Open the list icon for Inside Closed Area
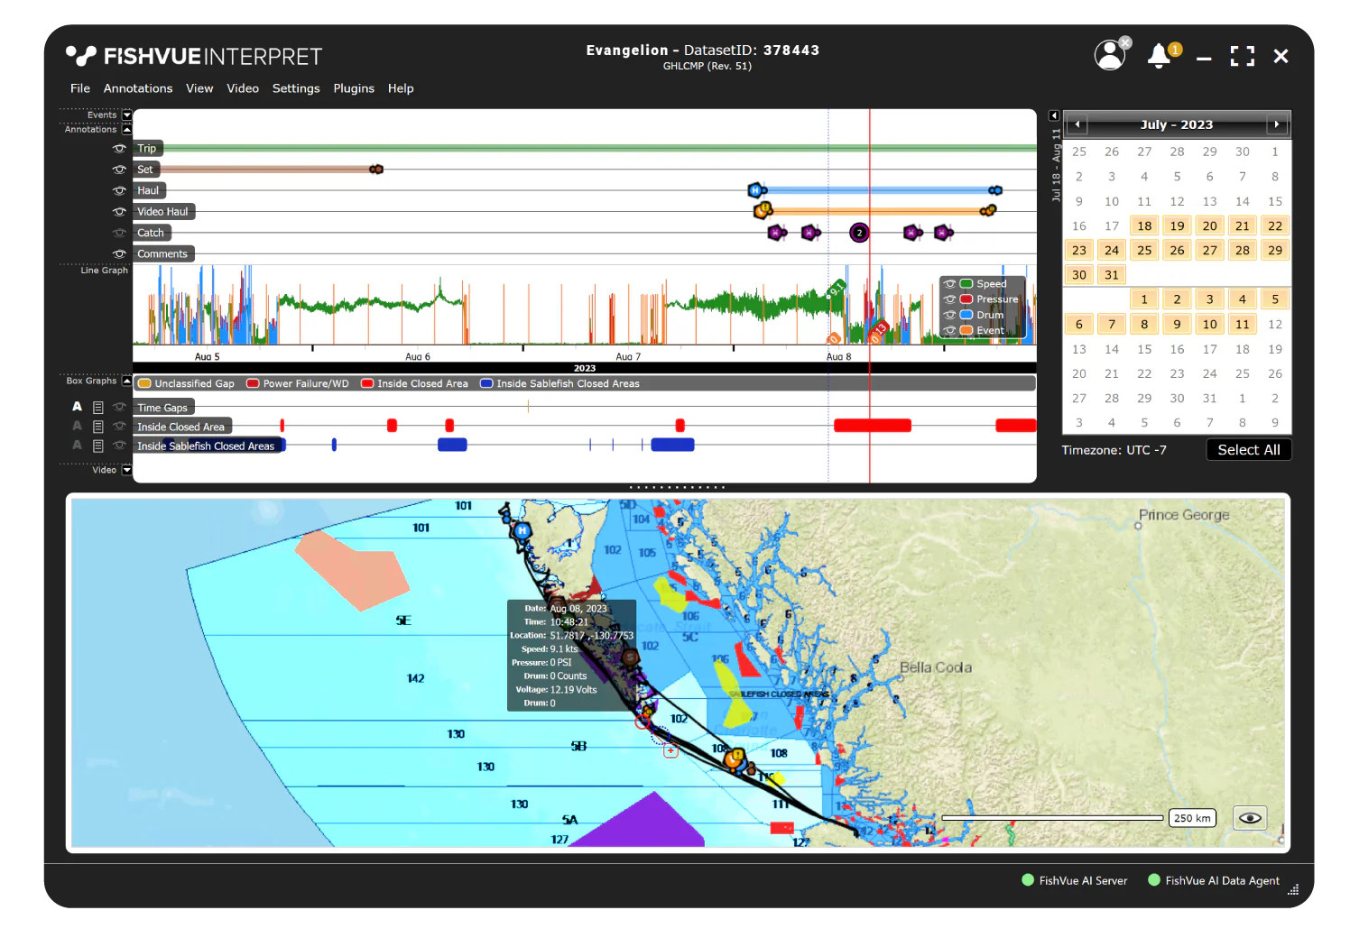This screenshot has height=947, width=1350. point(98,427)
